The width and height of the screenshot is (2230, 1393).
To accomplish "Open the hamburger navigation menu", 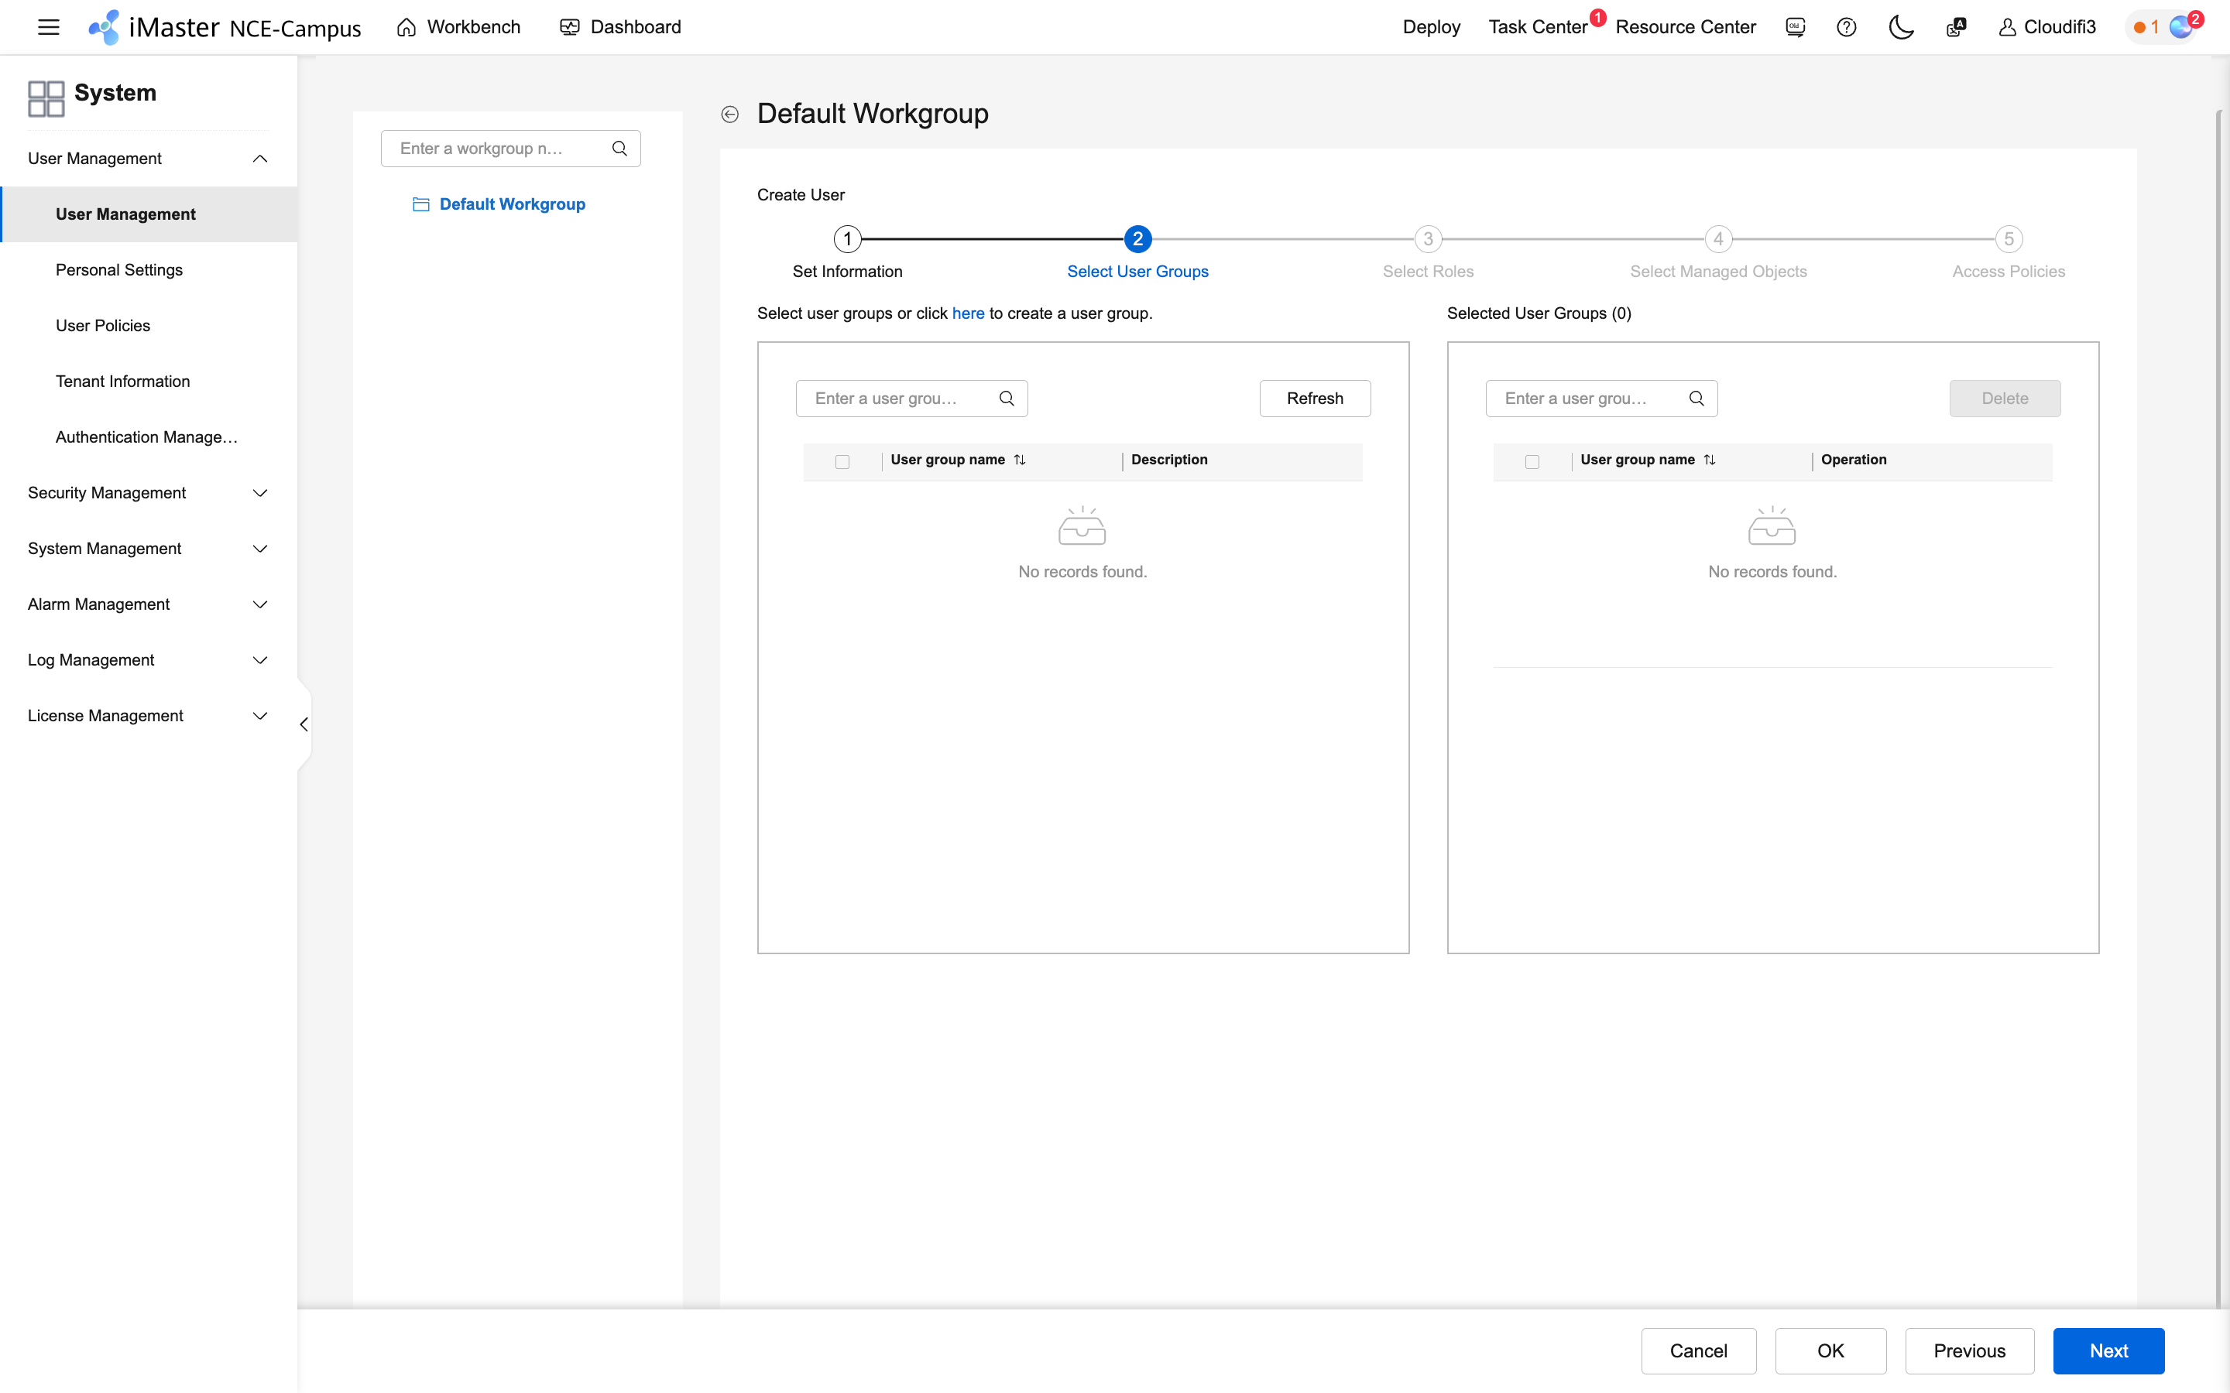I will tap(48, 27).
